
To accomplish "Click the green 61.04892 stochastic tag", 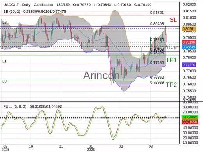I will (x=190, y=117).
